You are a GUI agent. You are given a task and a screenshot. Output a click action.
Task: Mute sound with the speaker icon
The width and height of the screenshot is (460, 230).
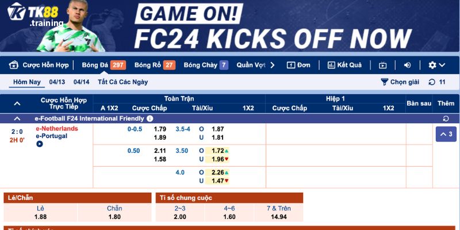407,65
